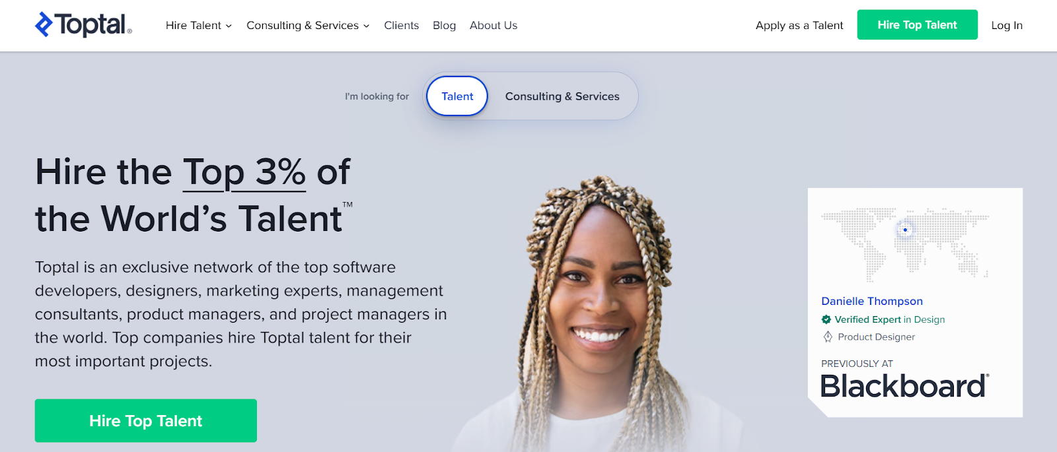Click the verified expert badge icon
Image resolution: width=1057 pixels, height=452 pixels.
pos(826,319)
